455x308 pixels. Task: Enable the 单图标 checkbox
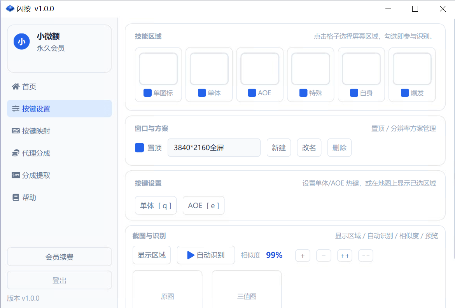coord(147,93)
